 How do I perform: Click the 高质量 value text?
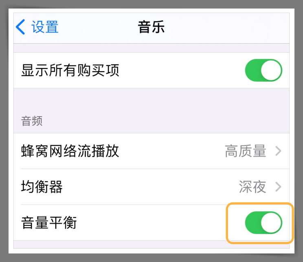[246, 151]
